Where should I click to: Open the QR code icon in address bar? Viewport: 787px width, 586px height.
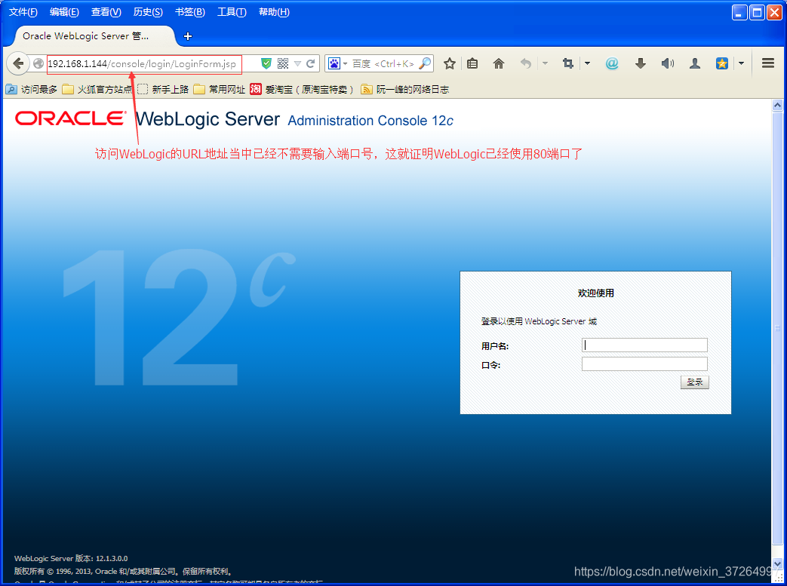click(283, 63)
